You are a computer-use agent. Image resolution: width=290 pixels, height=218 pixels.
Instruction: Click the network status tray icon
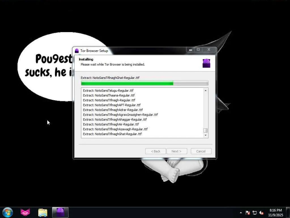click(255, 213)
